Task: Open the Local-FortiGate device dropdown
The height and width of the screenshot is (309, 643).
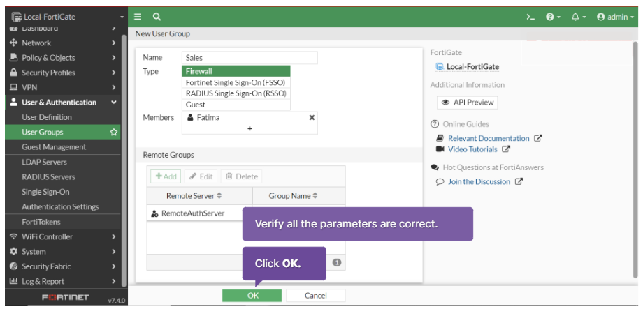Action: coord(67,17)
